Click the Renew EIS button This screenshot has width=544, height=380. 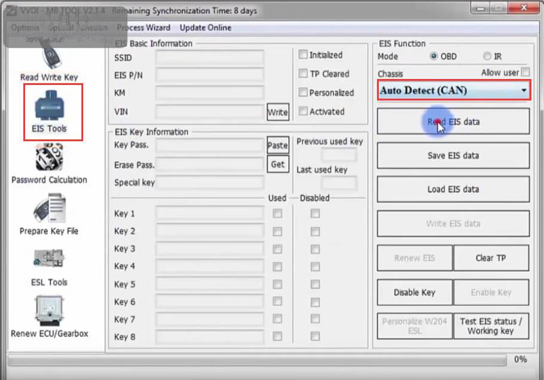click(415, 258)
